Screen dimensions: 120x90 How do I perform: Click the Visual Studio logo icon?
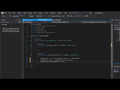pos(2,13)
